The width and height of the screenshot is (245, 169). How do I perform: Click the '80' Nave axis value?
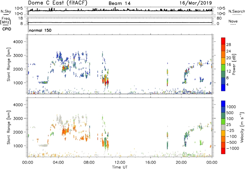pyautogui.click(x=219, y=18)
